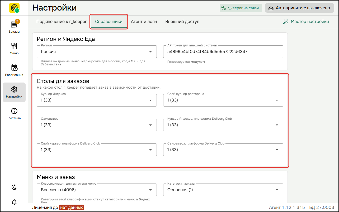Open notifications bell icon
This screenshot has width=339, height=212.
(14, 202)
